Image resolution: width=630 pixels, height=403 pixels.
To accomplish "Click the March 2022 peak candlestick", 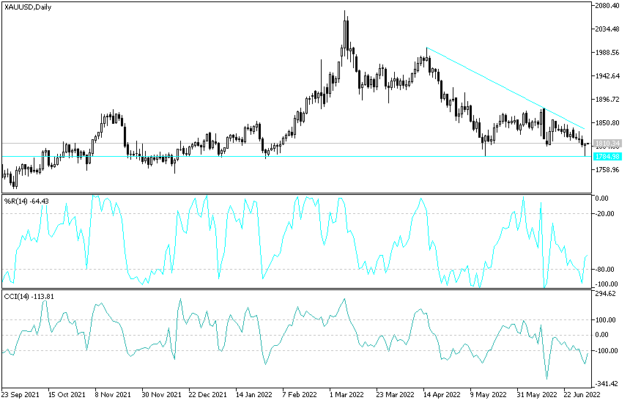I will 345,36.
